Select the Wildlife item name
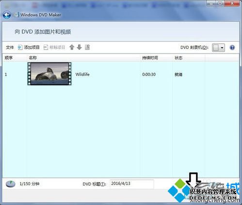 (x=82, y=75)
